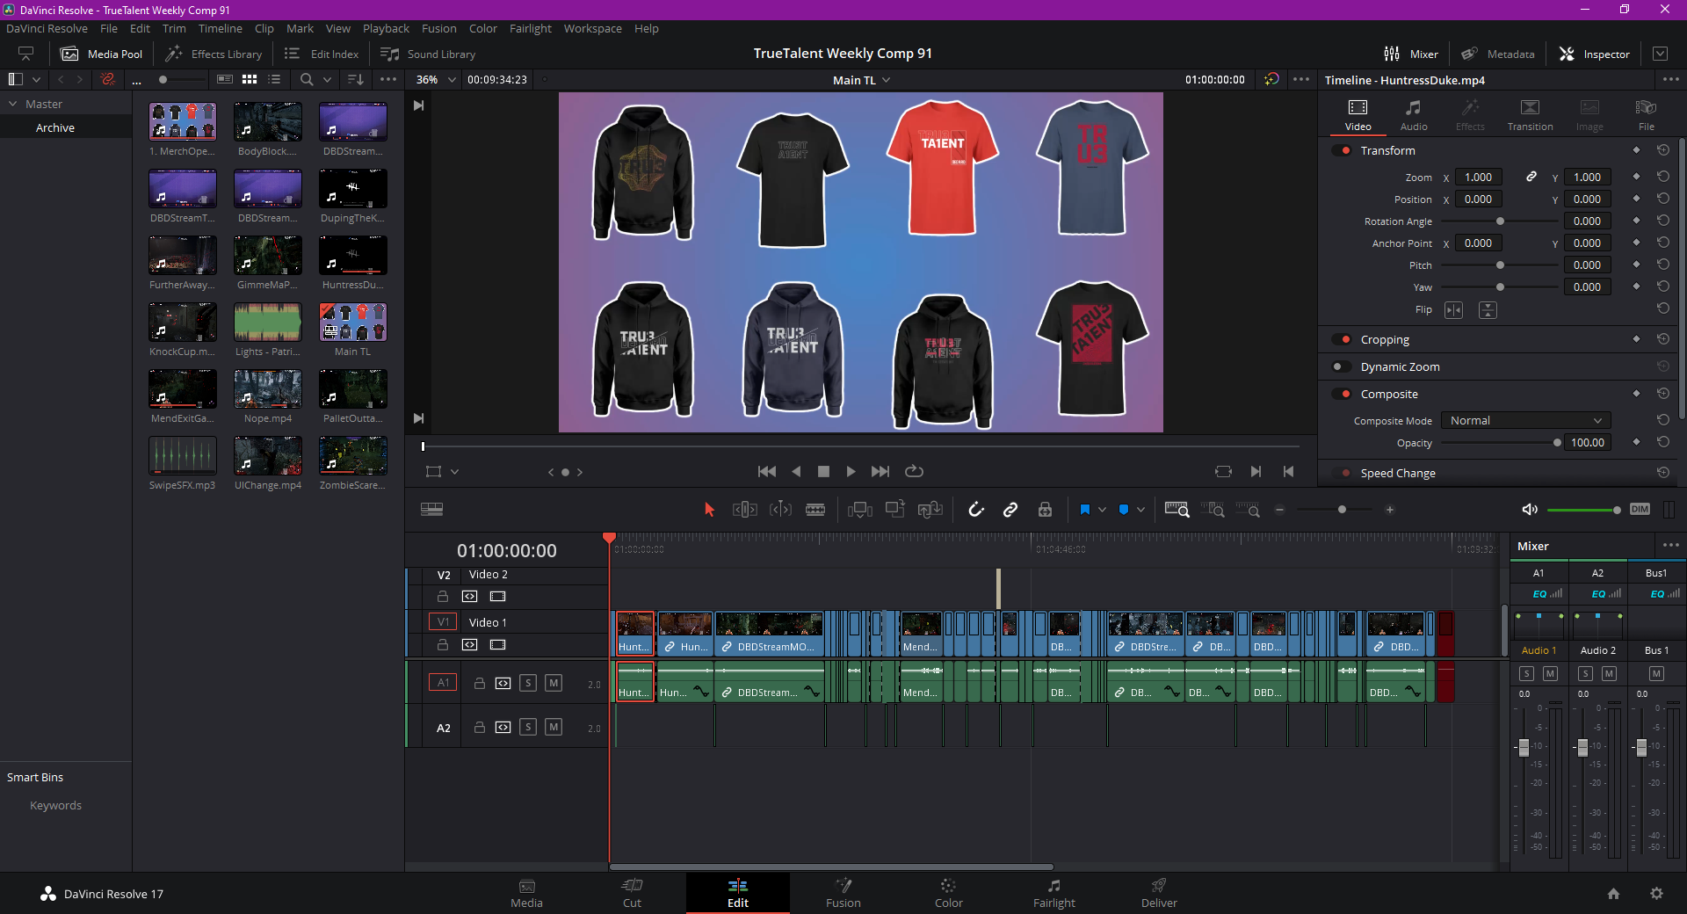Disable the Cropping section toggle
This screenshot has height=914, width=1687.
1342,340
